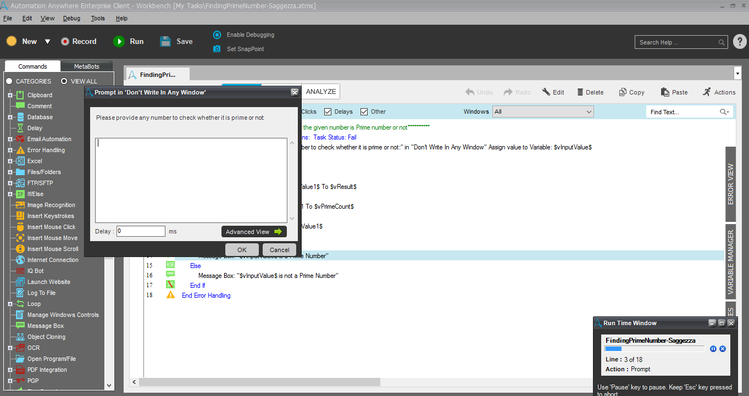Screen dimensions: 749x396
Task: Click the Internet Connection globe icon
Action: 19,260
